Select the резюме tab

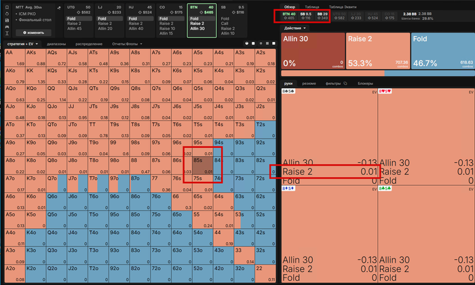click(x=309, y=83)
